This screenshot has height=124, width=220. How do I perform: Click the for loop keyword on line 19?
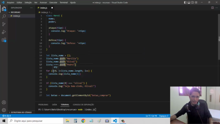click(48, 71)
